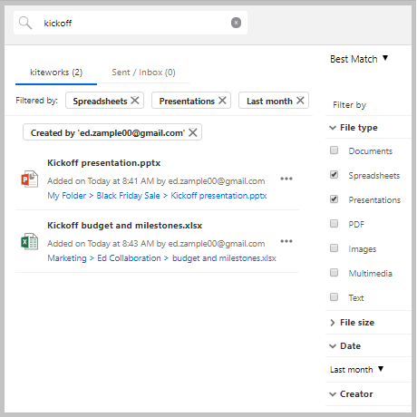This screenshot has width=417, height=417.
Task: Click into the kickoff search field
Action: click(131, 23)
